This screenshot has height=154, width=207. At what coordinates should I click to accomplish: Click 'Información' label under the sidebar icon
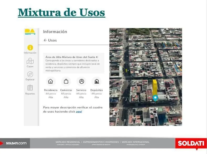[x=30, y=53]
